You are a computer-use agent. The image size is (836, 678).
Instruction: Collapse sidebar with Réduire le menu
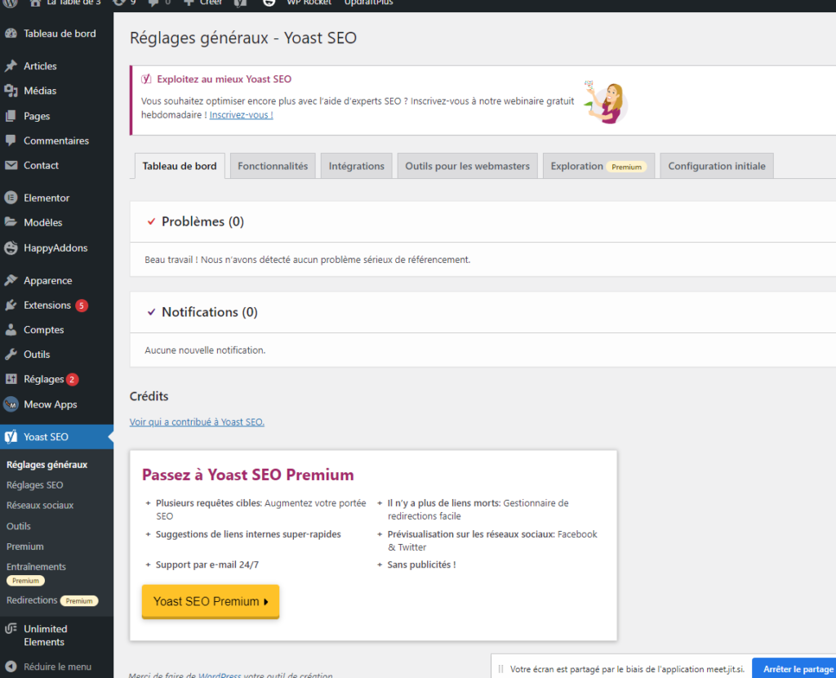(x=56, y=667)
